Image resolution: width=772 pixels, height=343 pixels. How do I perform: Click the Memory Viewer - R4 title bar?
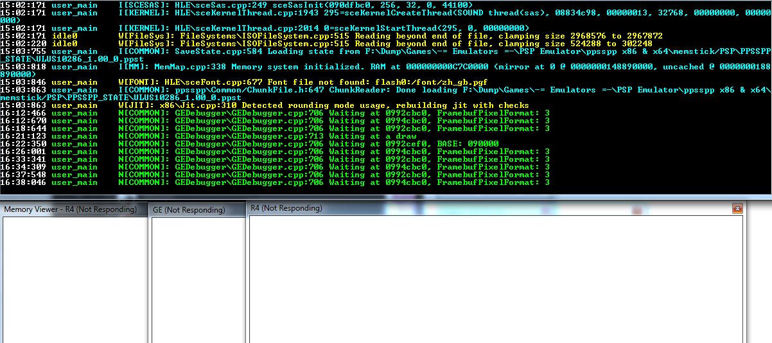click(x=71, y=209)
